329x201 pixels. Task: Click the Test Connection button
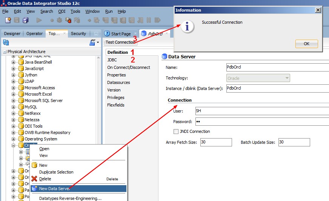point(120,42)
